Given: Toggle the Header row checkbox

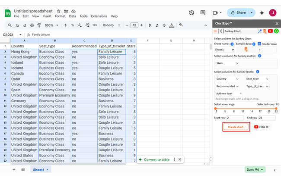Looking at the screenshot, I should [259, 44].
